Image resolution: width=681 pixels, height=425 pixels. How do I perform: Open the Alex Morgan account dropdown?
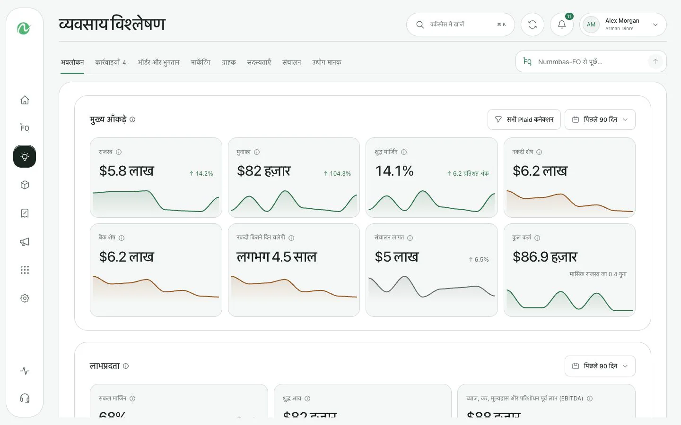tap(623, 25)
